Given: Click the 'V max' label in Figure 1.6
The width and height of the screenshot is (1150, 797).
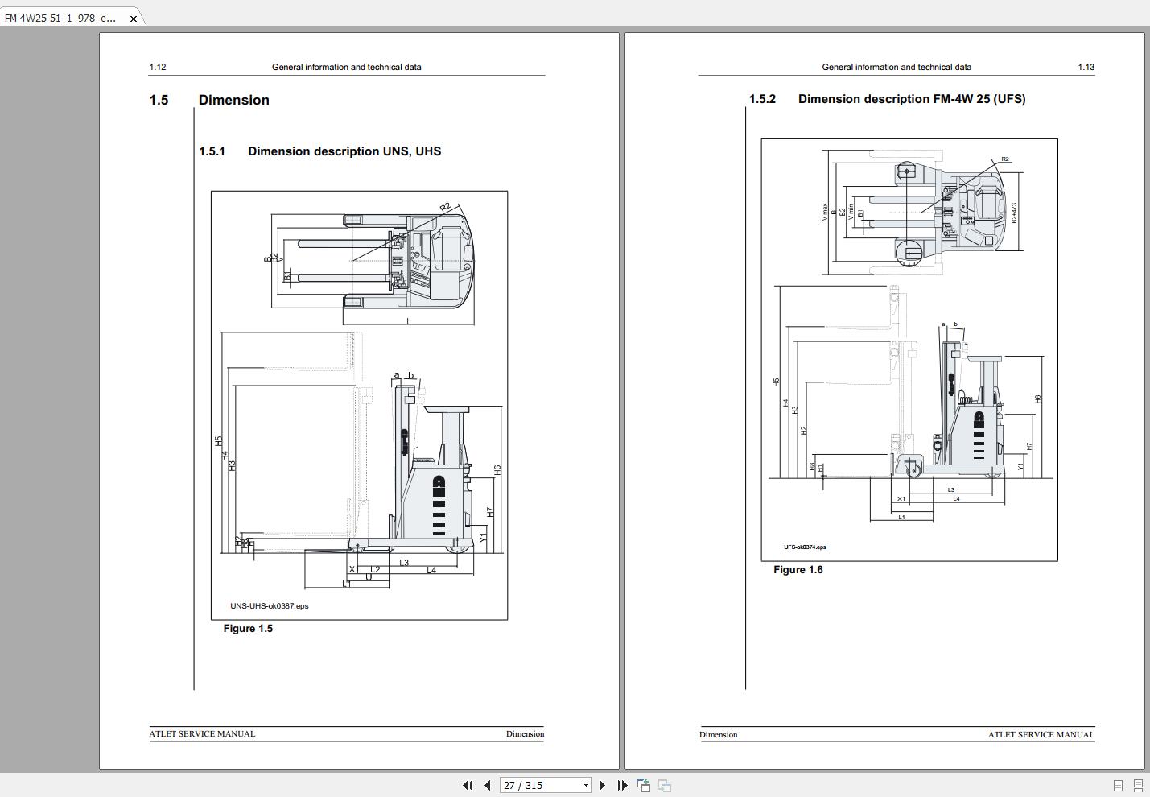Looking at the screenshot, I should click(825, 213).
